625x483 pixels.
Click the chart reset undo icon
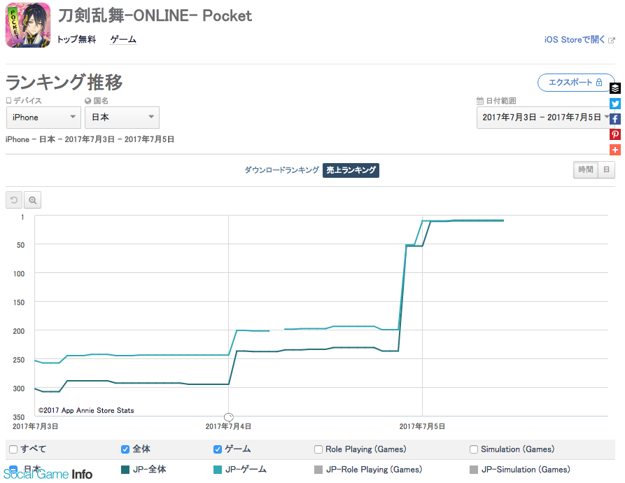click(x=14, y=200)
